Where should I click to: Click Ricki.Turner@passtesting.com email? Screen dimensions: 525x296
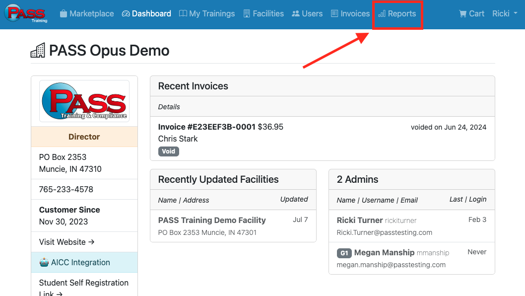tap(385, 232)
